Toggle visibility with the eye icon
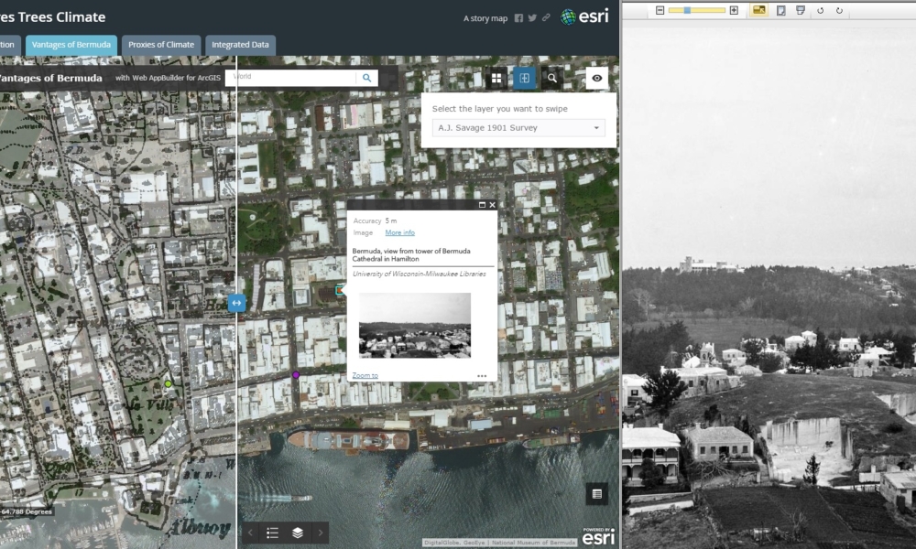The width and height of the screenshot is (916, 549). tap(597, 79)
